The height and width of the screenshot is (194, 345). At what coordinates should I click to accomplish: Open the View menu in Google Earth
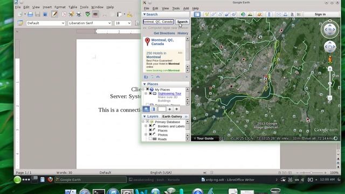tap(165, 9)
